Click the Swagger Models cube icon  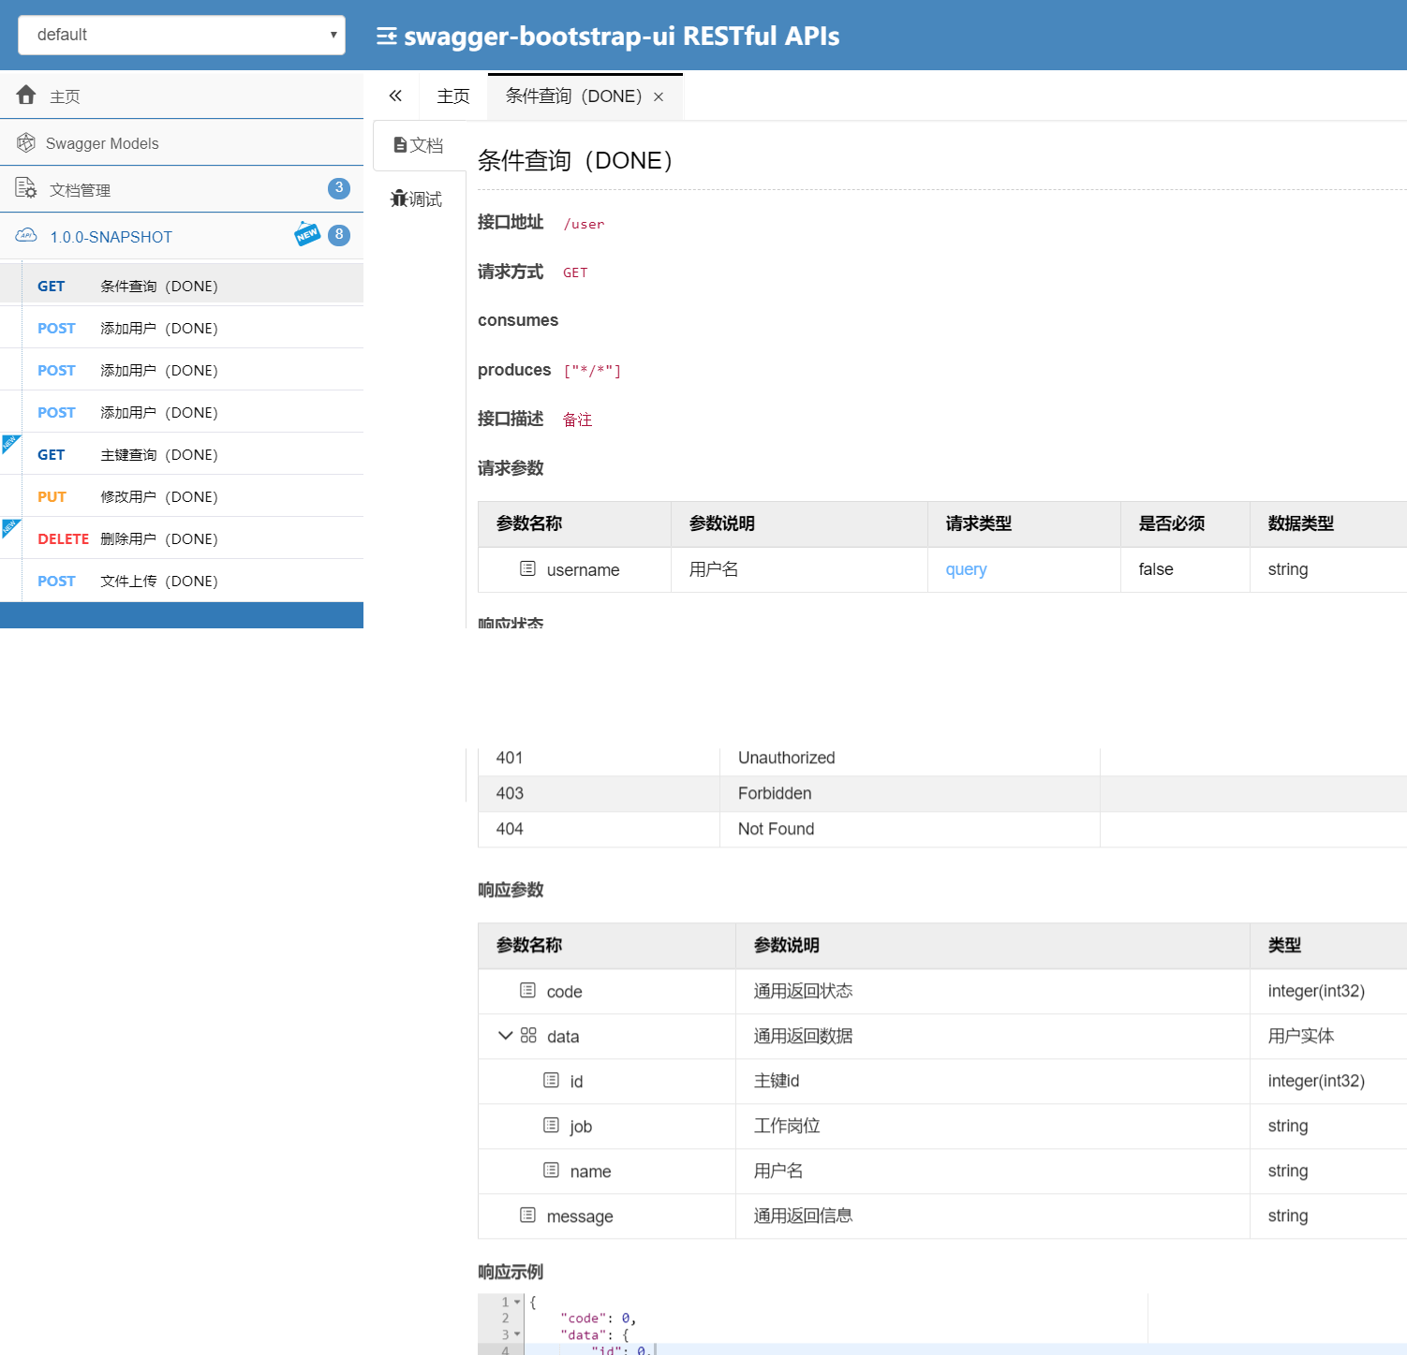tap(26, 143)
